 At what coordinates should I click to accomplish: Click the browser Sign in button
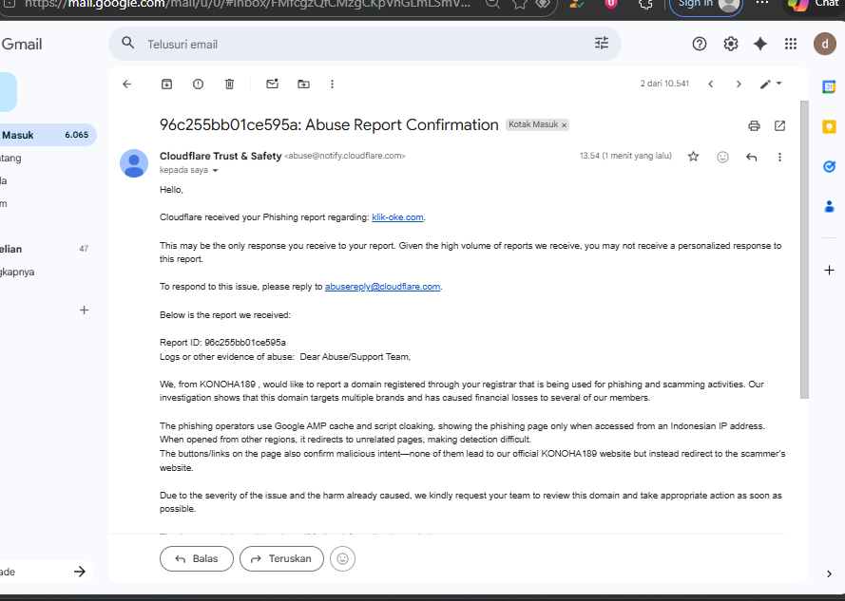(x=706, y=5)
